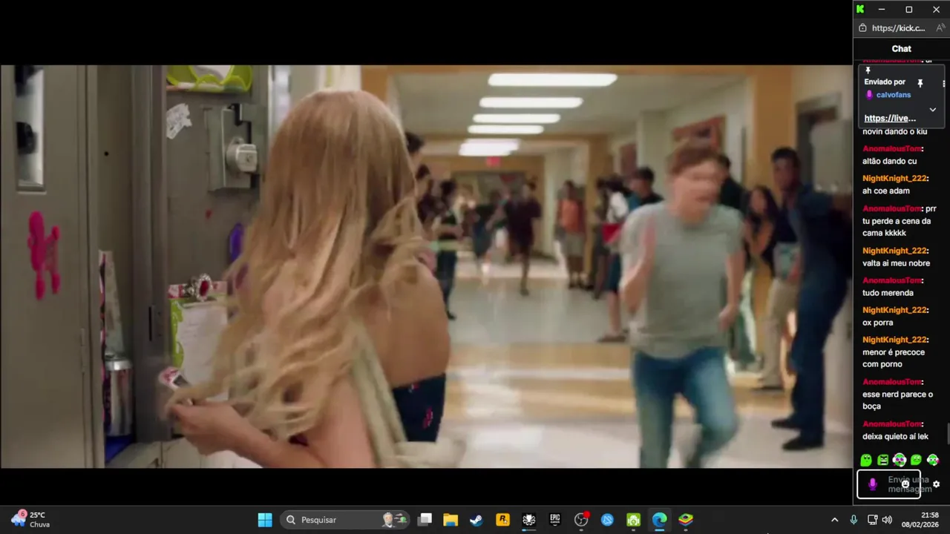Click AnomalousTom on 'altão dando cu' message
950x534 pixels.
coord(891,149)
